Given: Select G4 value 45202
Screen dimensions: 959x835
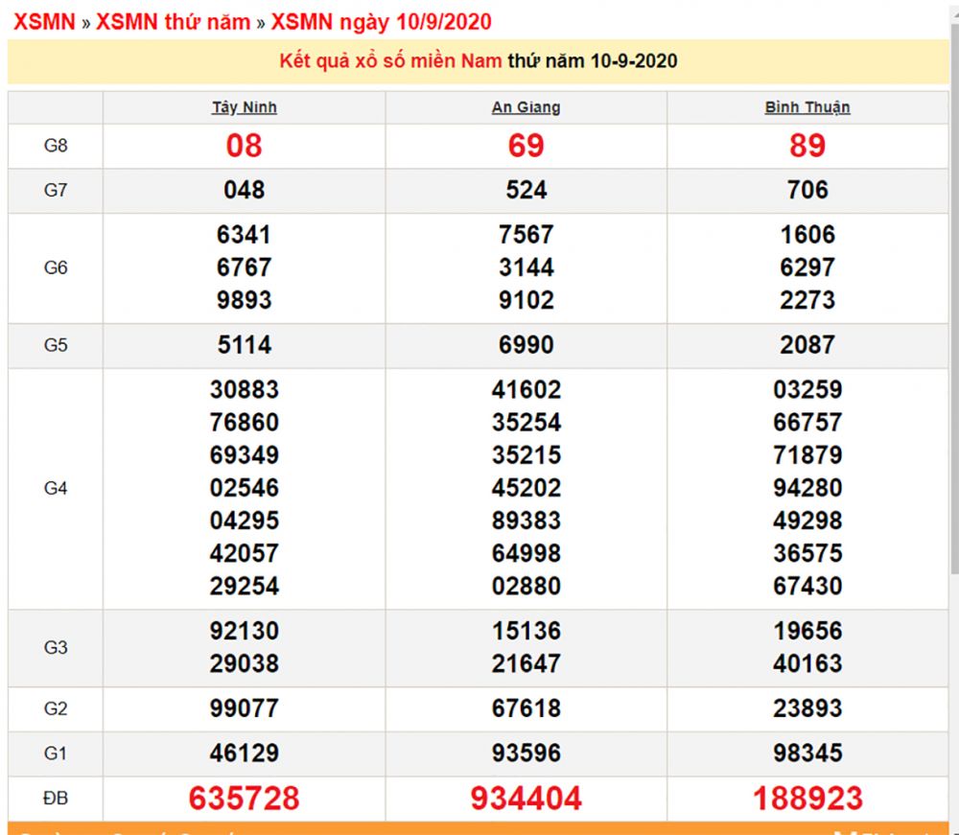Looking at the screenshot, I should [526, 488].
